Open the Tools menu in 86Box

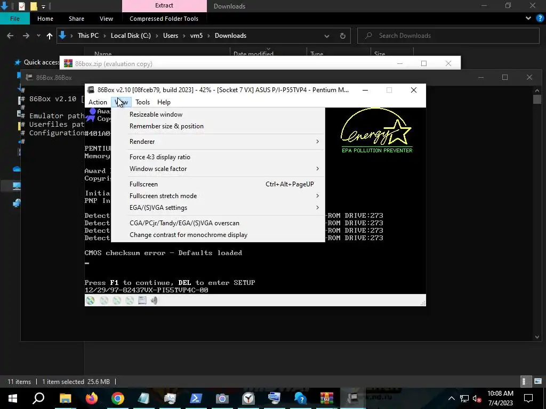click(142, 102)
